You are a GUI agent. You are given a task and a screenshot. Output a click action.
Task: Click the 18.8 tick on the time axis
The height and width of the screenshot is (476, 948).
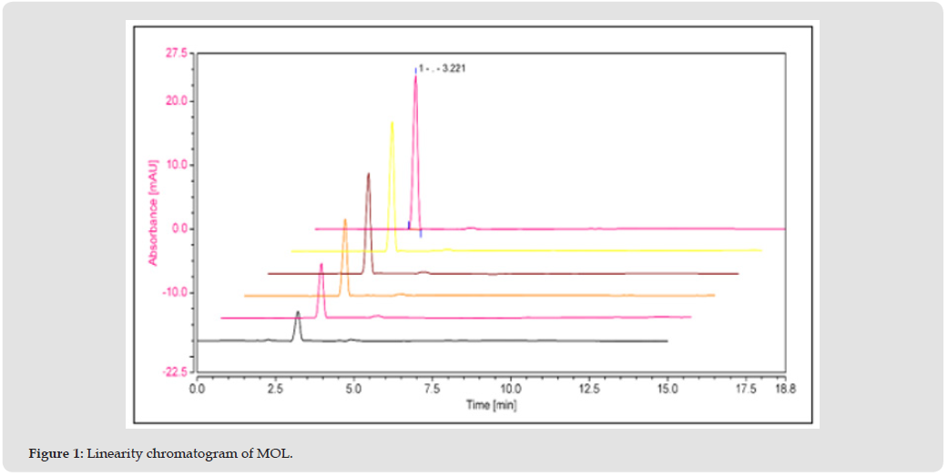[x=785, y=389]
